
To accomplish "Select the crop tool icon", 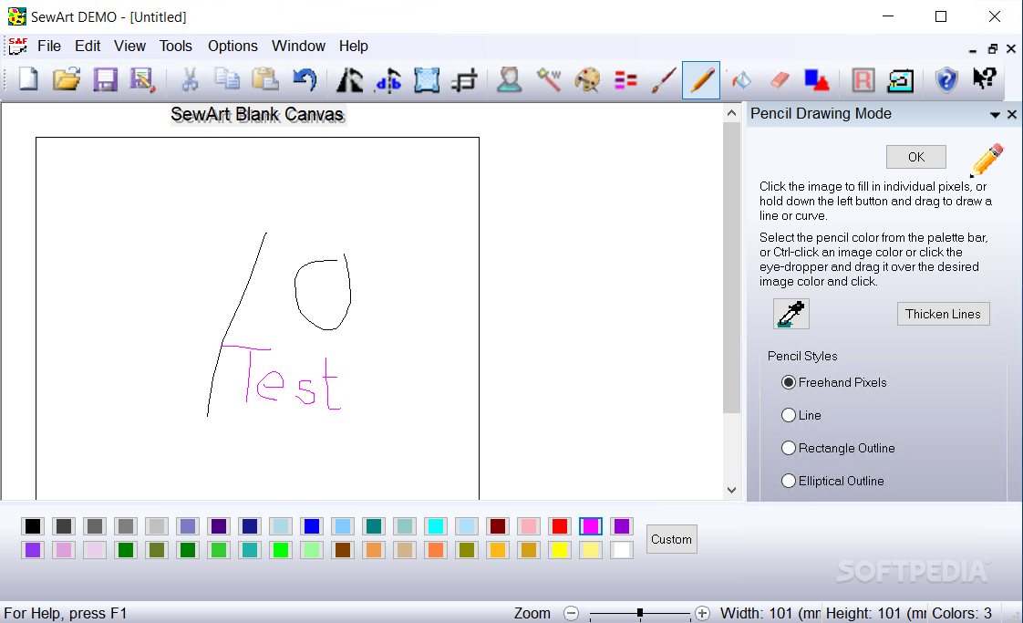I will point(464,79).
